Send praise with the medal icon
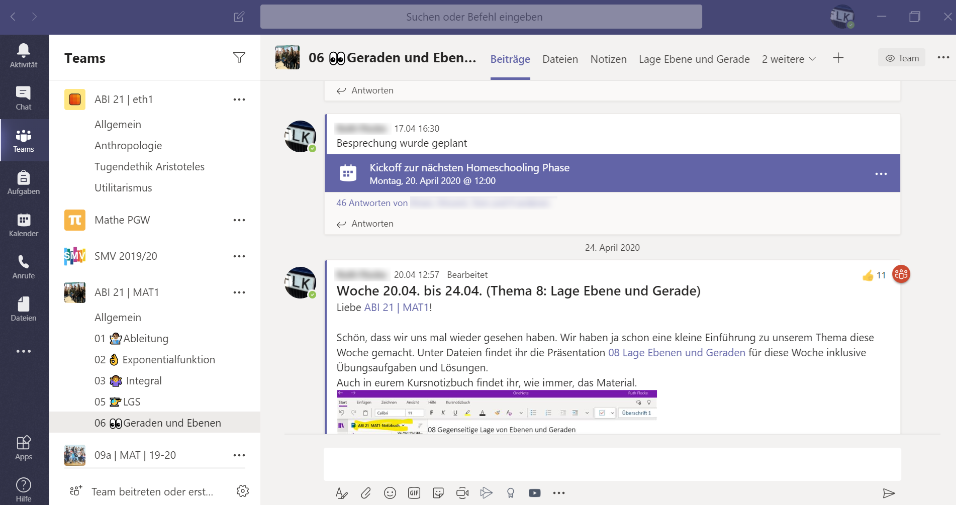 510,493
